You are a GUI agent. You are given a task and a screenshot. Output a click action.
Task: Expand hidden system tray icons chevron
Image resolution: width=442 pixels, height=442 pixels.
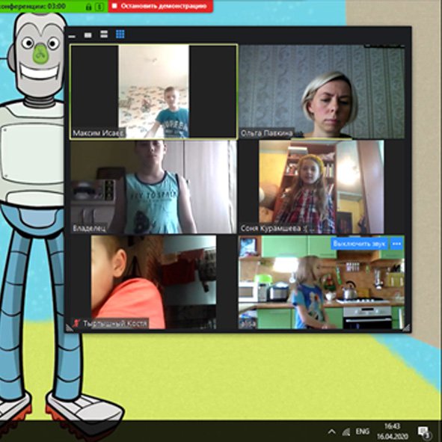coord(332,432)
